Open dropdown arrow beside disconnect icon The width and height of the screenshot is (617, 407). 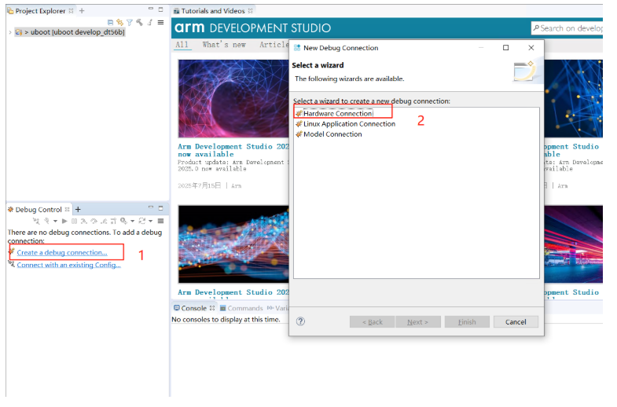tap(55, 222)
